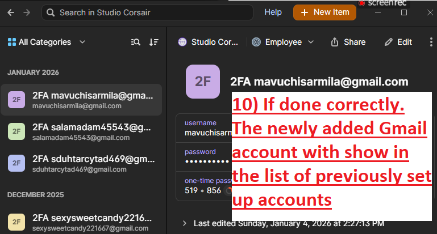437x234 pixels.
Task: Copy the one-time password 519 856
Action: click(x=202, y=190)
